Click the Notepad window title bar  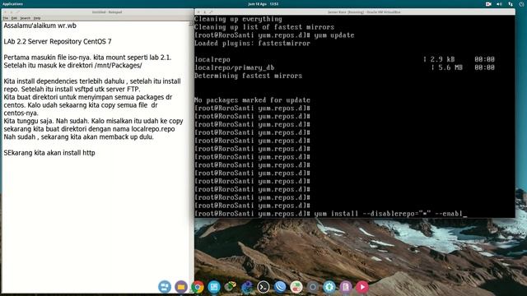coord(98,12)
